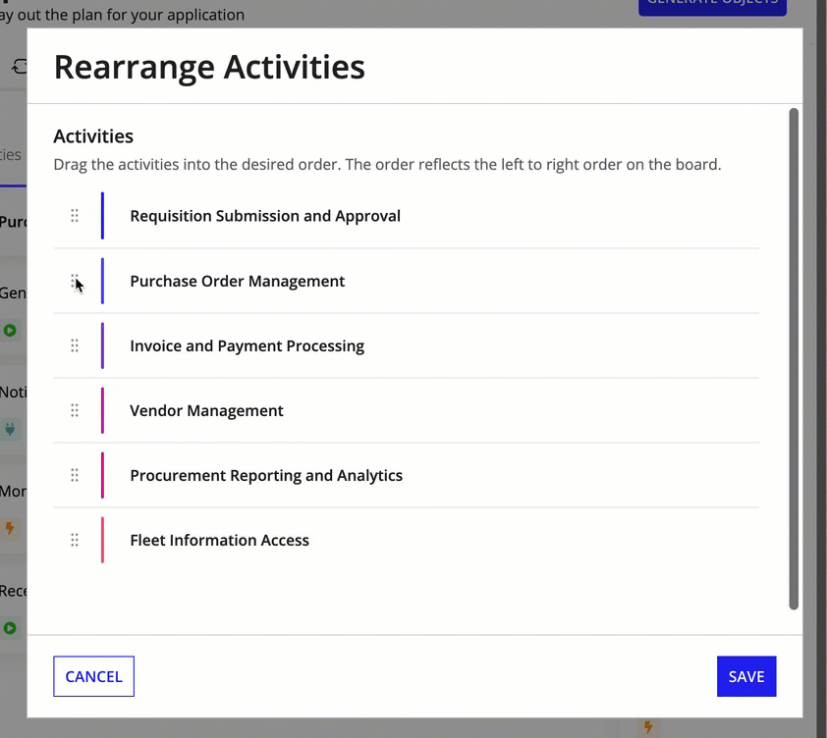Click 'Invoice and Payment Processing' activity name

tap(248, 346)
